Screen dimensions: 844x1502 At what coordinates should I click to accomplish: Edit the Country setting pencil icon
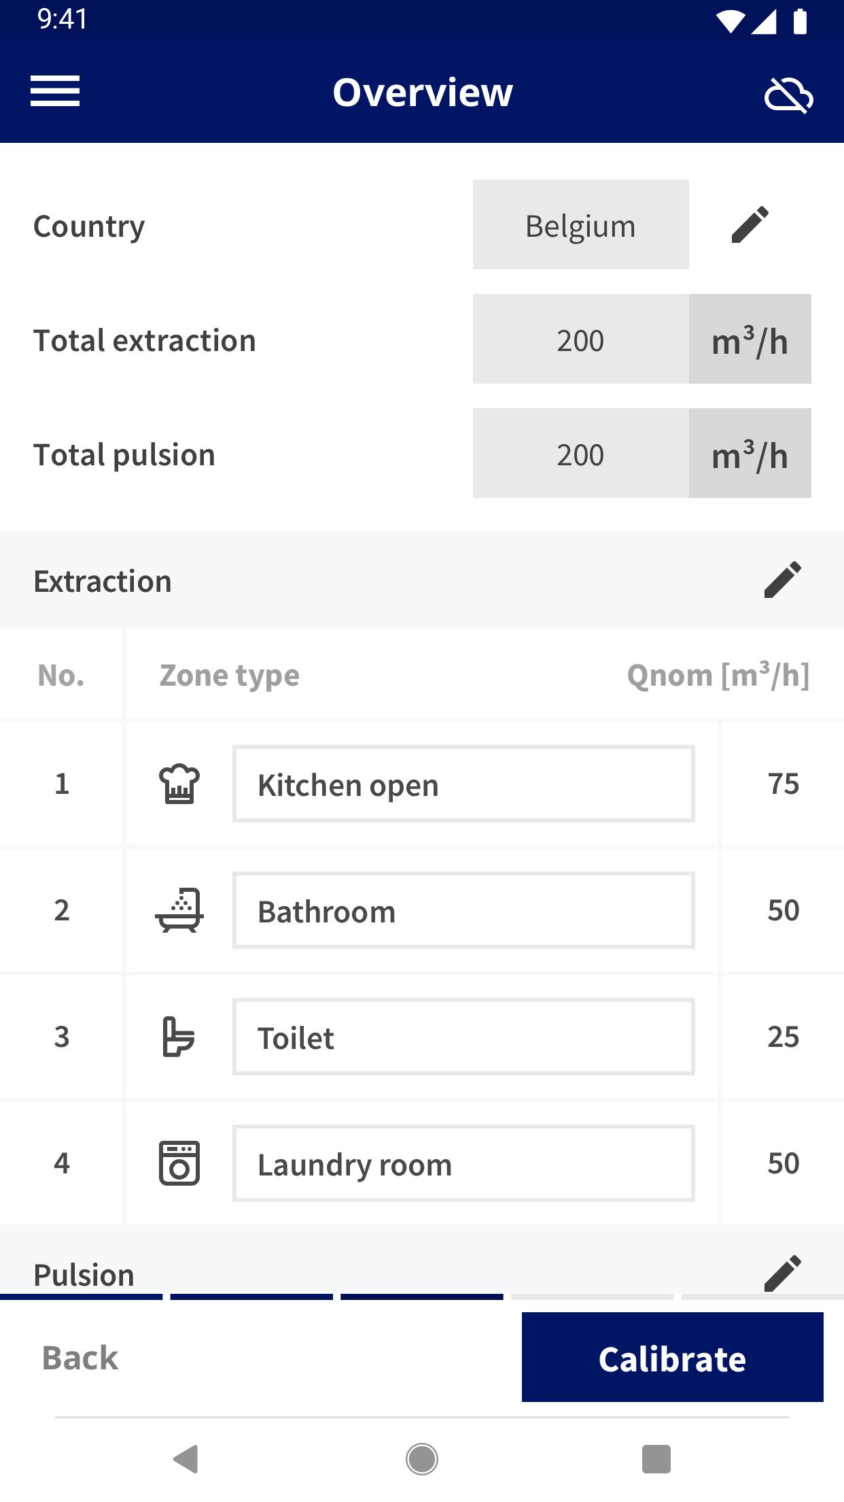[750, 224]
